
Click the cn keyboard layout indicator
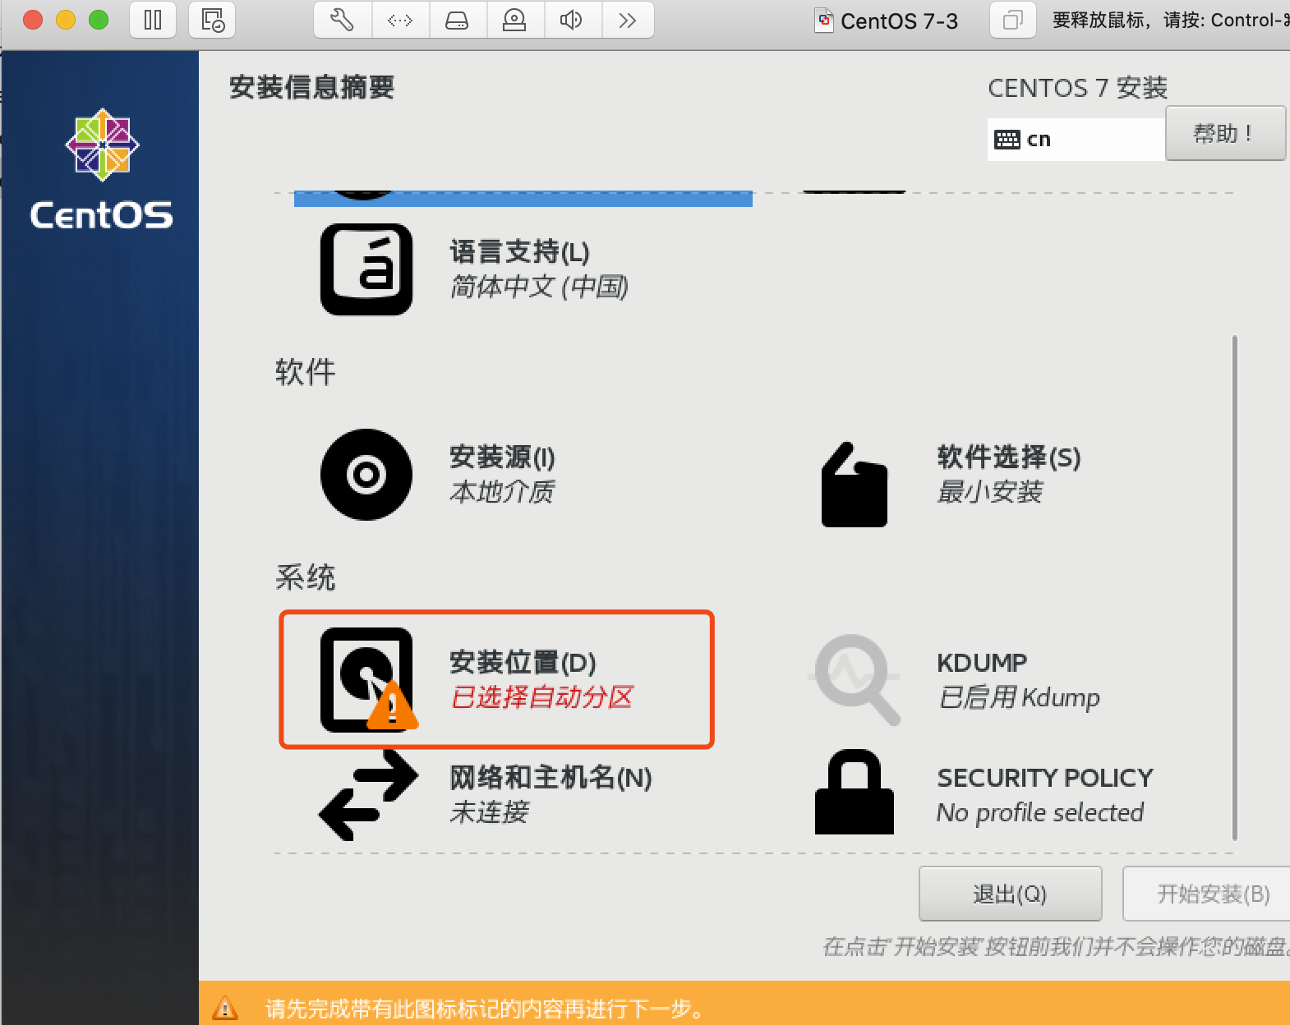coord(1076,139)
